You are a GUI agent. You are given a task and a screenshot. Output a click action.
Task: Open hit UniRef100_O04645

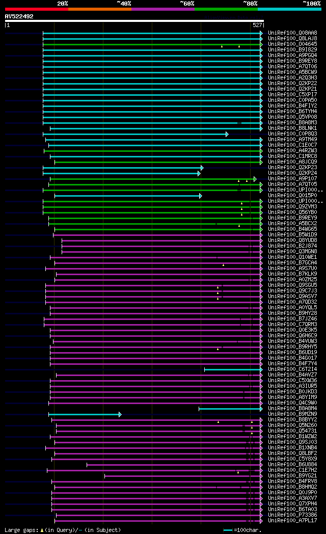click(292, 44)
